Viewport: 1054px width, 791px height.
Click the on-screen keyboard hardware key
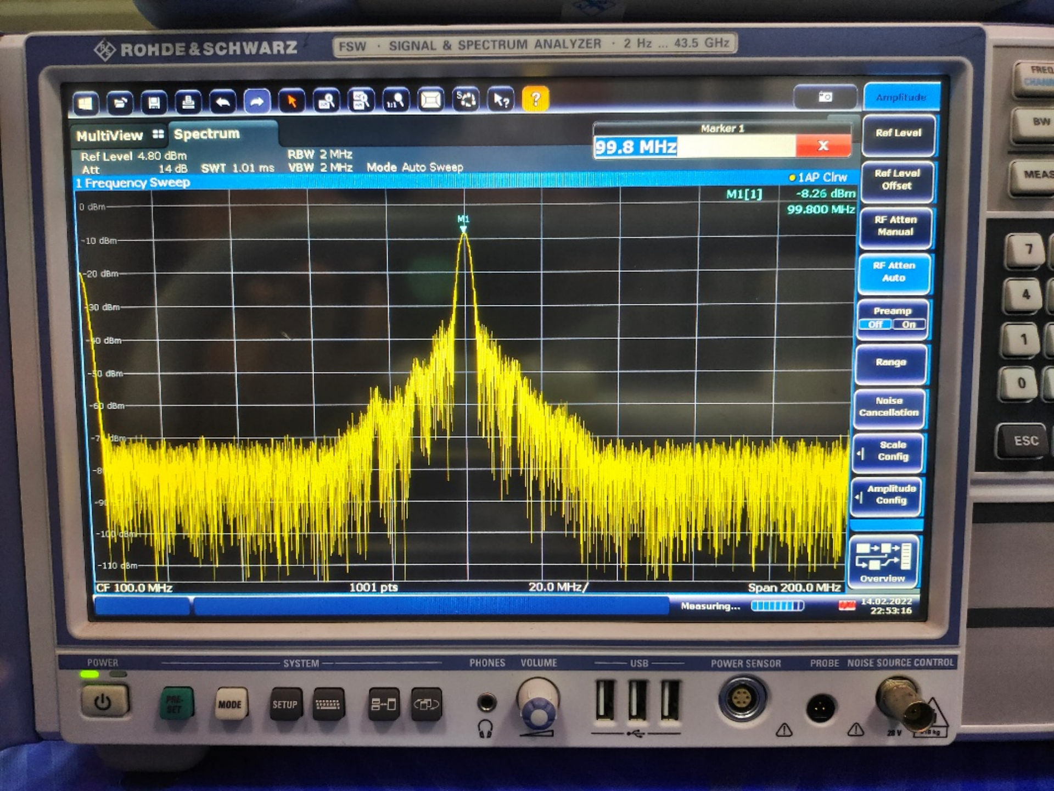coord(328,704)
